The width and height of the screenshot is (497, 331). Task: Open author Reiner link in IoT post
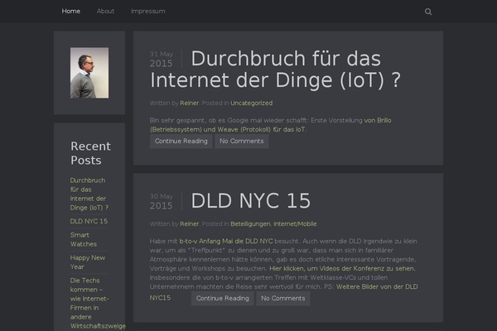189,103
